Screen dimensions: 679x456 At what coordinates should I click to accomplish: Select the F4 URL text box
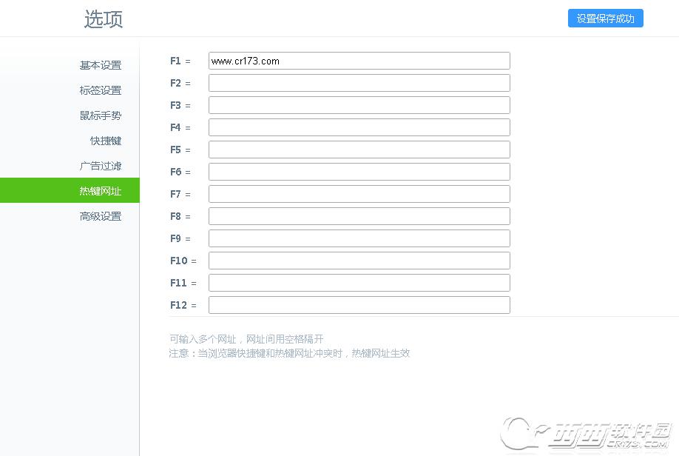(x=359, y=127)
